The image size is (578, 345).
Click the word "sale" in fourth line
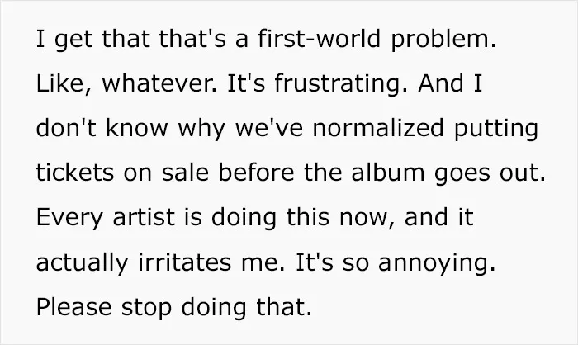coord(185,172)
